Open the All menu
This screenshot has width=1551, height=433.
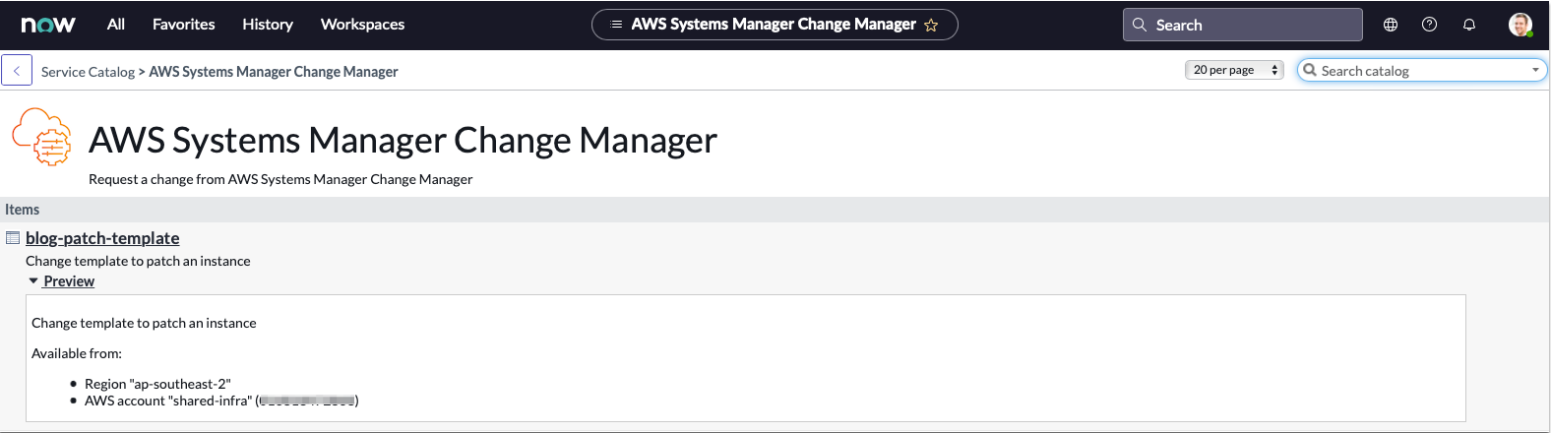116,25
